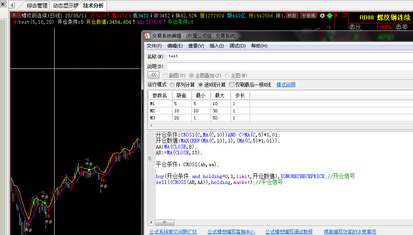The height and width of the screenshot is (235, 413).
Task: Select the 技术分析 tab
Action: pos(93,6)
